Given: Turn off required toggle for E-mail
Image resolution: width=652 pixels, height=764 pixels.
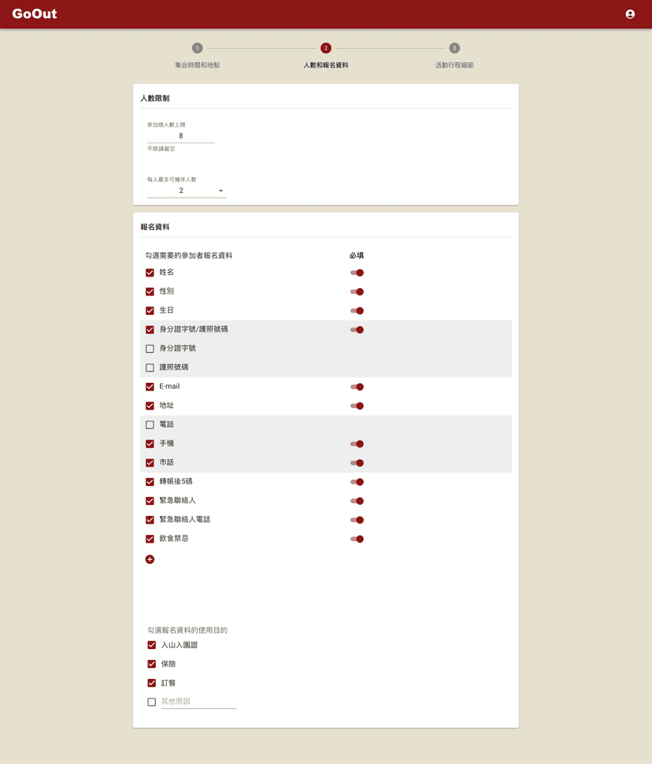Looking at the screenshot, I should tap(357, 387).
